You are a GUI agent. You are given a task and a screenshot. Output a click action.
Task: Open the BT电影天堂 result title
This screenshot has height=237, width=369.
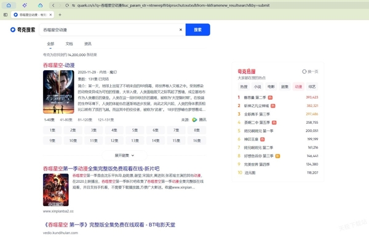[109, 225]
